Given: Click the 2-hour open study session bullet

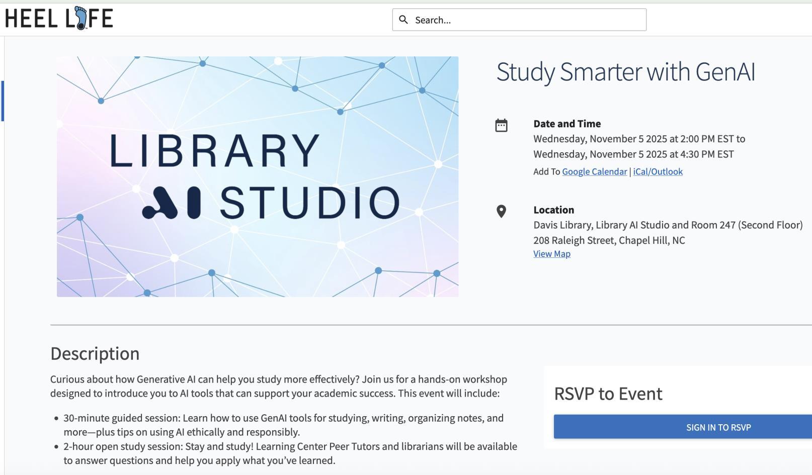Looking at the screenshot, I should pyautogui.click(x=290, y=453).
